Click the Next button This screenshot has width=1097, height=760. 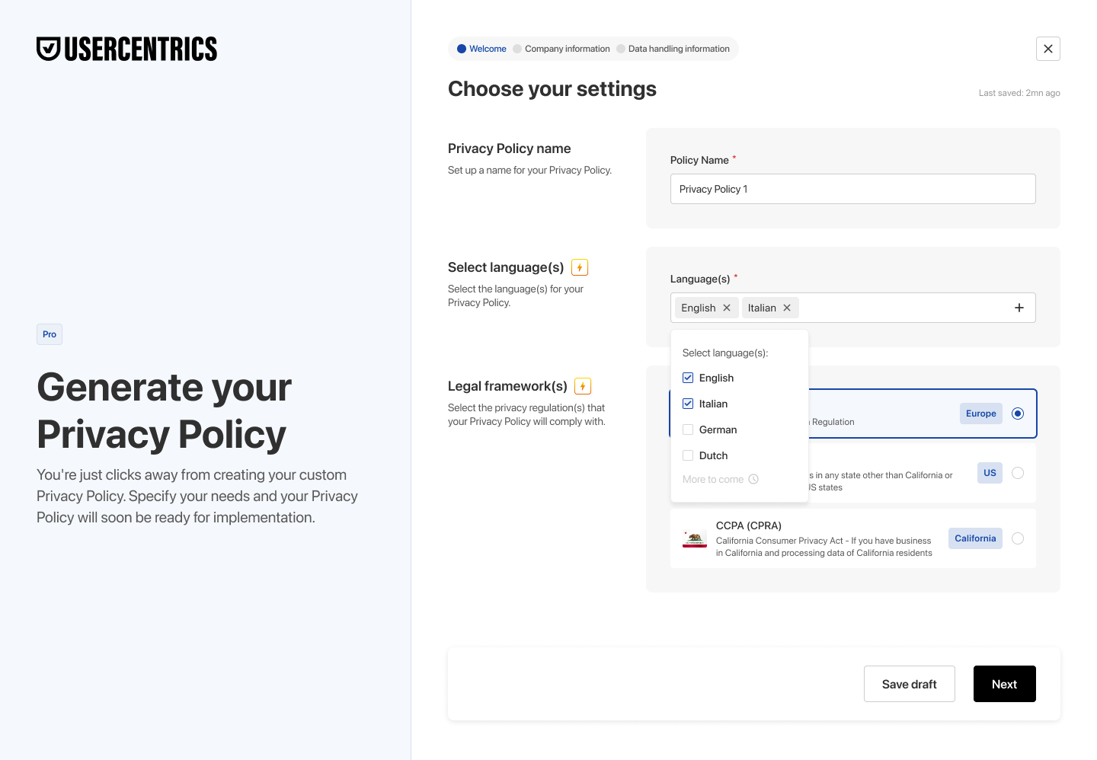pos(1005,684)
